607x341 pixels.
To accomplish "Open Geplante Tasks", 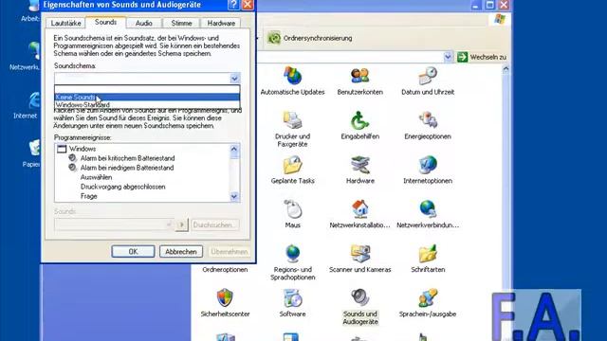I will (292, 170).
